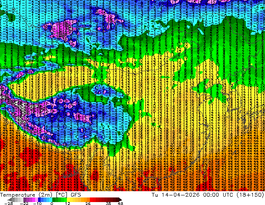Click the "12" legend label

(x=68, y=203)
